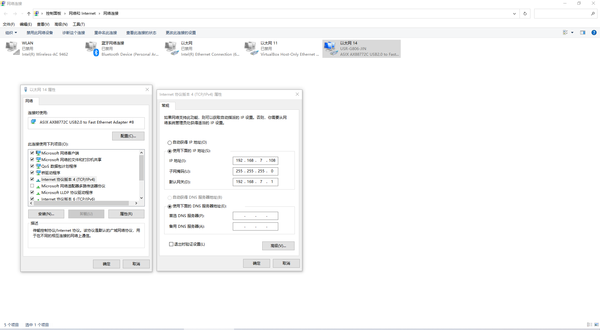
Task: Select 自动获得 IP 地址 radio button
Action: coord(170,143)
